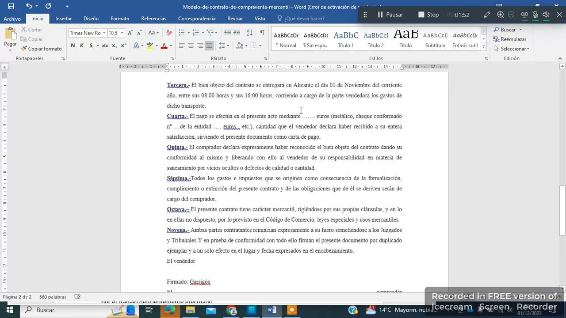
Task: Toggle italic formatting (K)
Action: [x=82, y=45]
